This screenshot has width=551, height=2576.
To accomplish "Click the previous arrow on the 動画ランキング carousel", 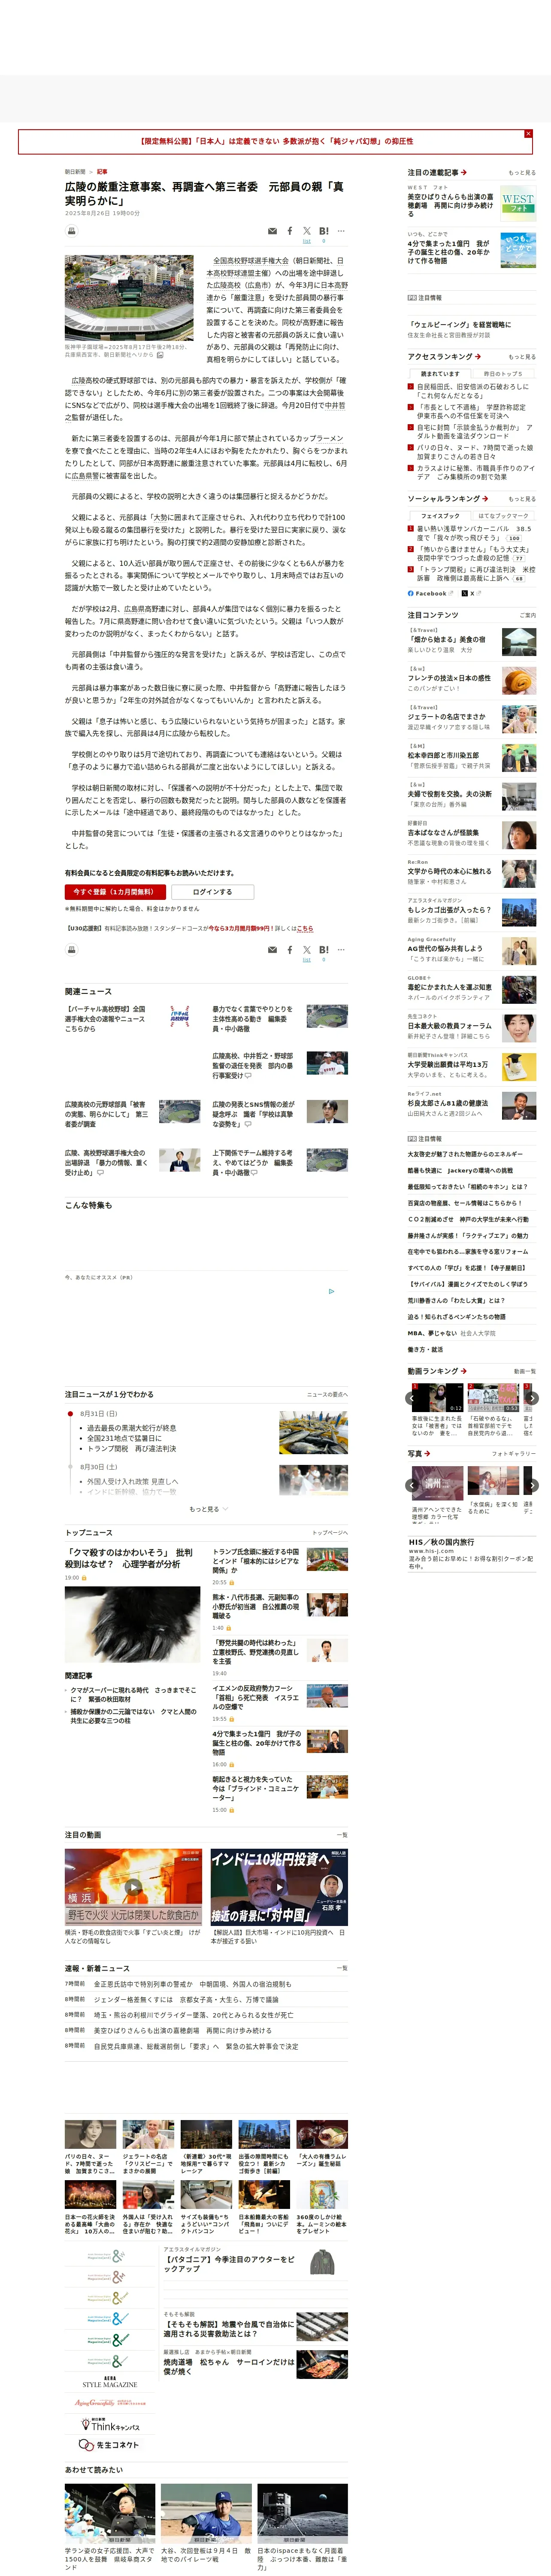I will click(x=411, y=1398).
